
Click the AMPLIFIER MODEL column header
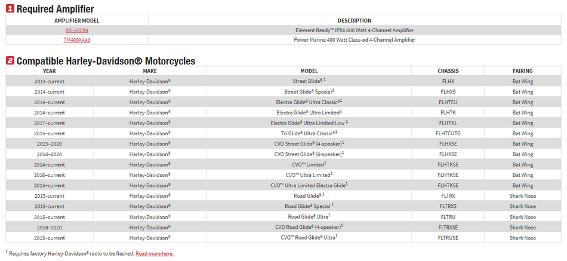76,21
